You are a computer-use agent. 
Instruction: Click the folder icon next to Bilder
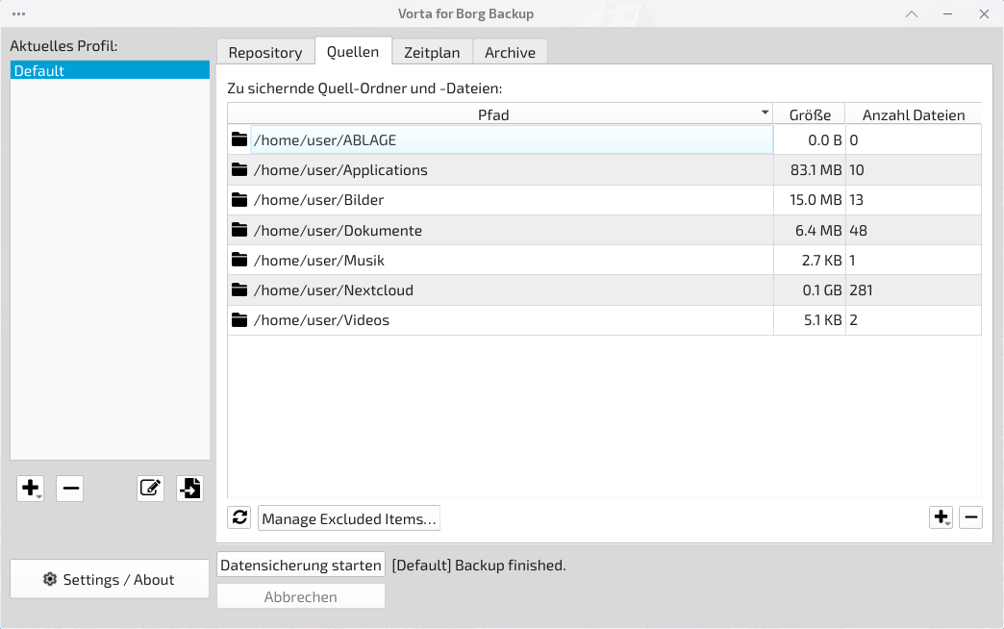(x=239, y=200)
